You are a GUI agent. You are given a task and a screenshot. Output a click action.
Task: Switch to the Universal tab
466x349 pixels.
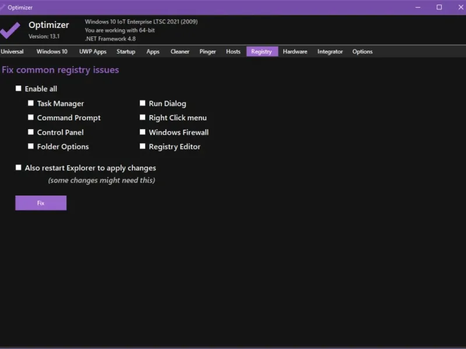coord(12,51)
